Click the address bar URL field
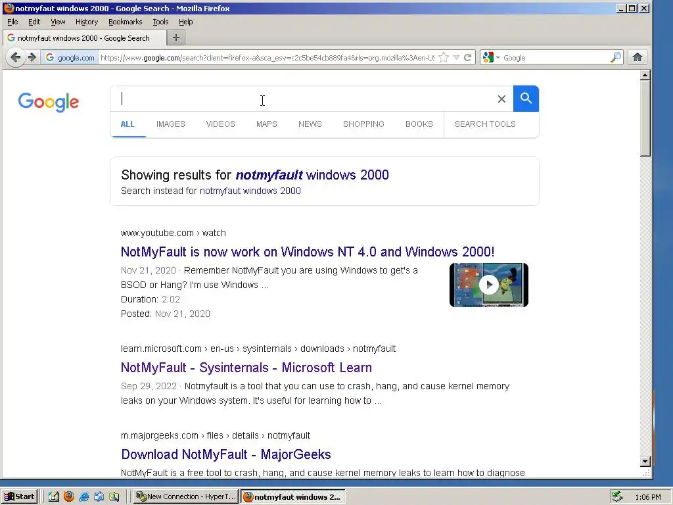This screenshot has height=505, width=673. click(267, 58)
